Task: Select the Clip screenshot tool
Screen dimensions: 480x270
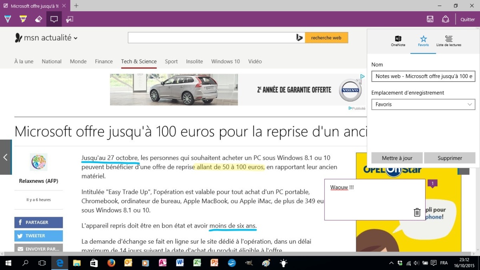Action: pyautogui.click(x=70, y=19)
